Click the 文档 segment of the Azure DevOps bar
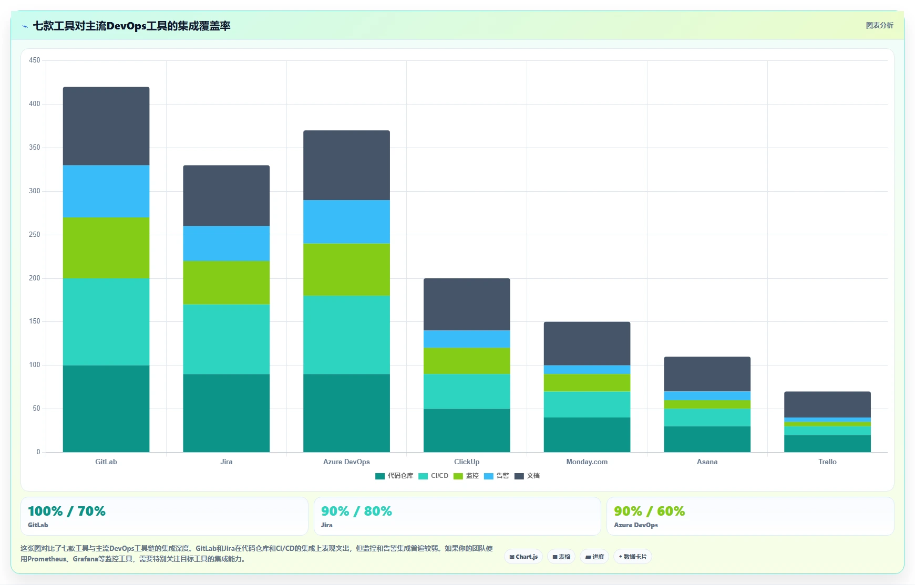 [347, 165]
